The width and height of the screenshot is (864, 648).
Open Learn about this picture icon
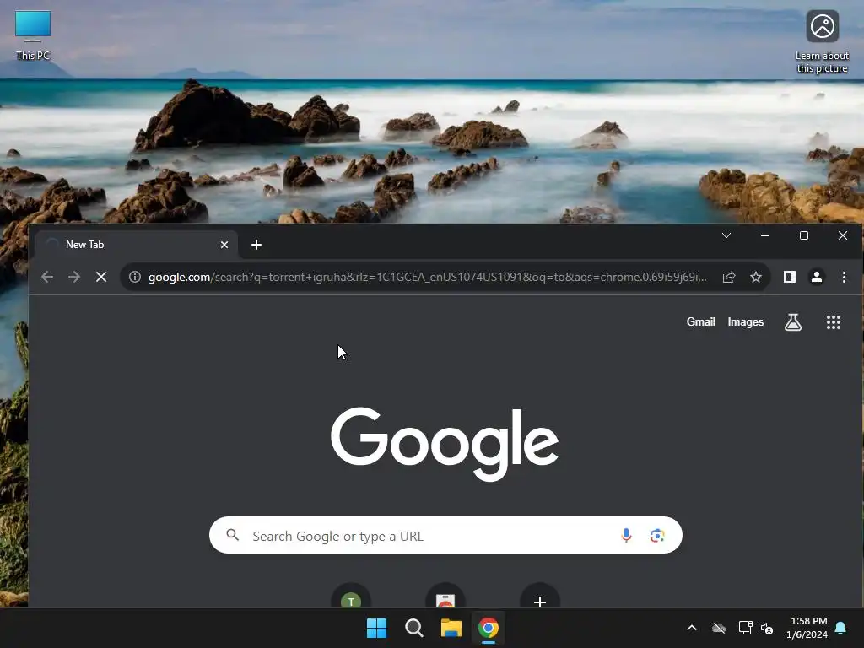tap(822, 42)
